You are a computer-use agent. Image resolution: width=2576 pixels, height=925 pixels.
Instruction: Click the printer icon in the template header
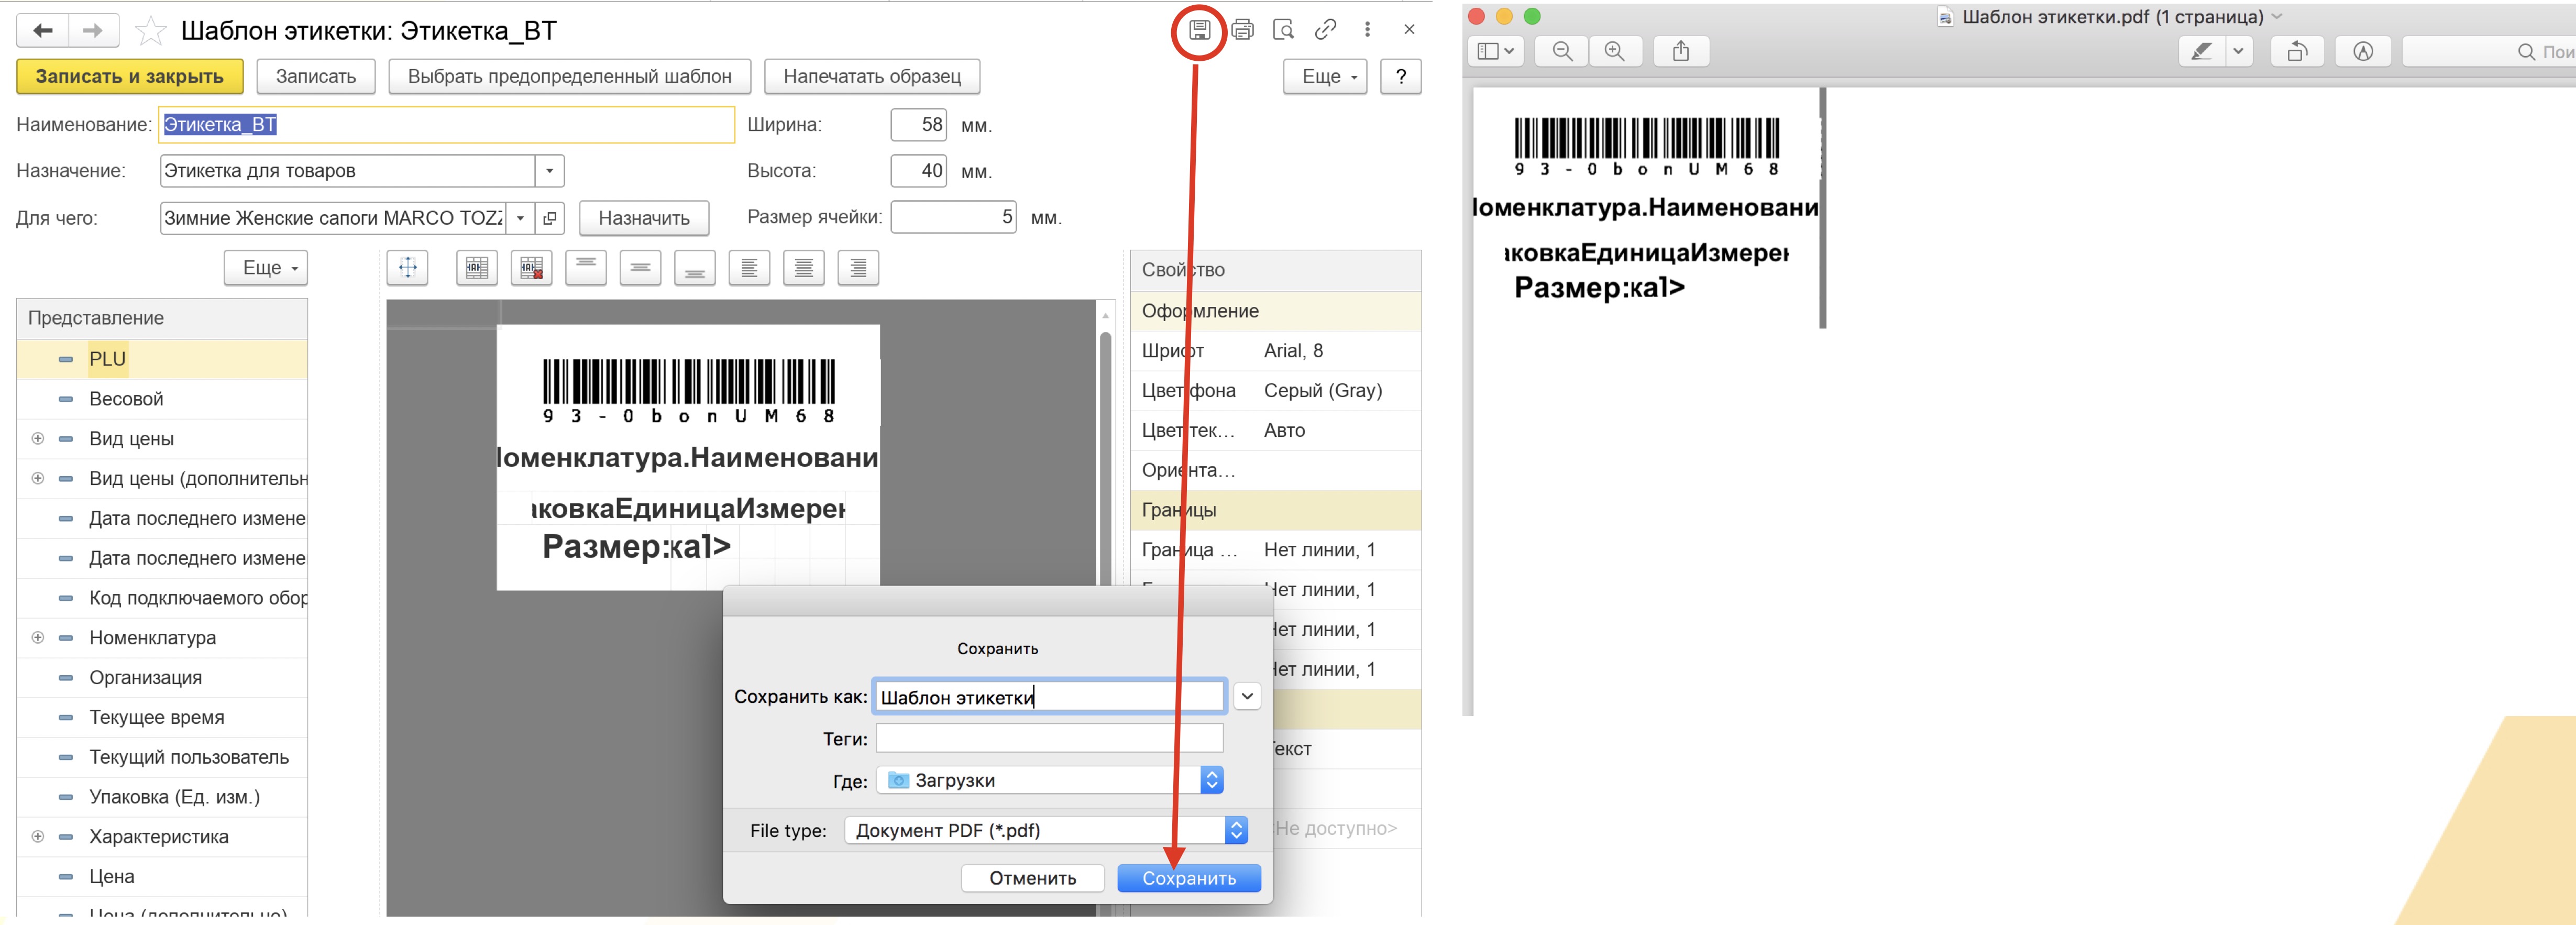point(1242,30)
